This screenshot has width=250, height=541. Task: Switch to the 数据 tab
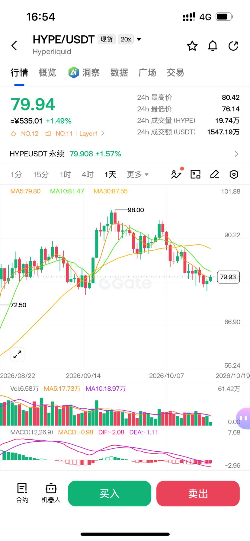point(119,72)
